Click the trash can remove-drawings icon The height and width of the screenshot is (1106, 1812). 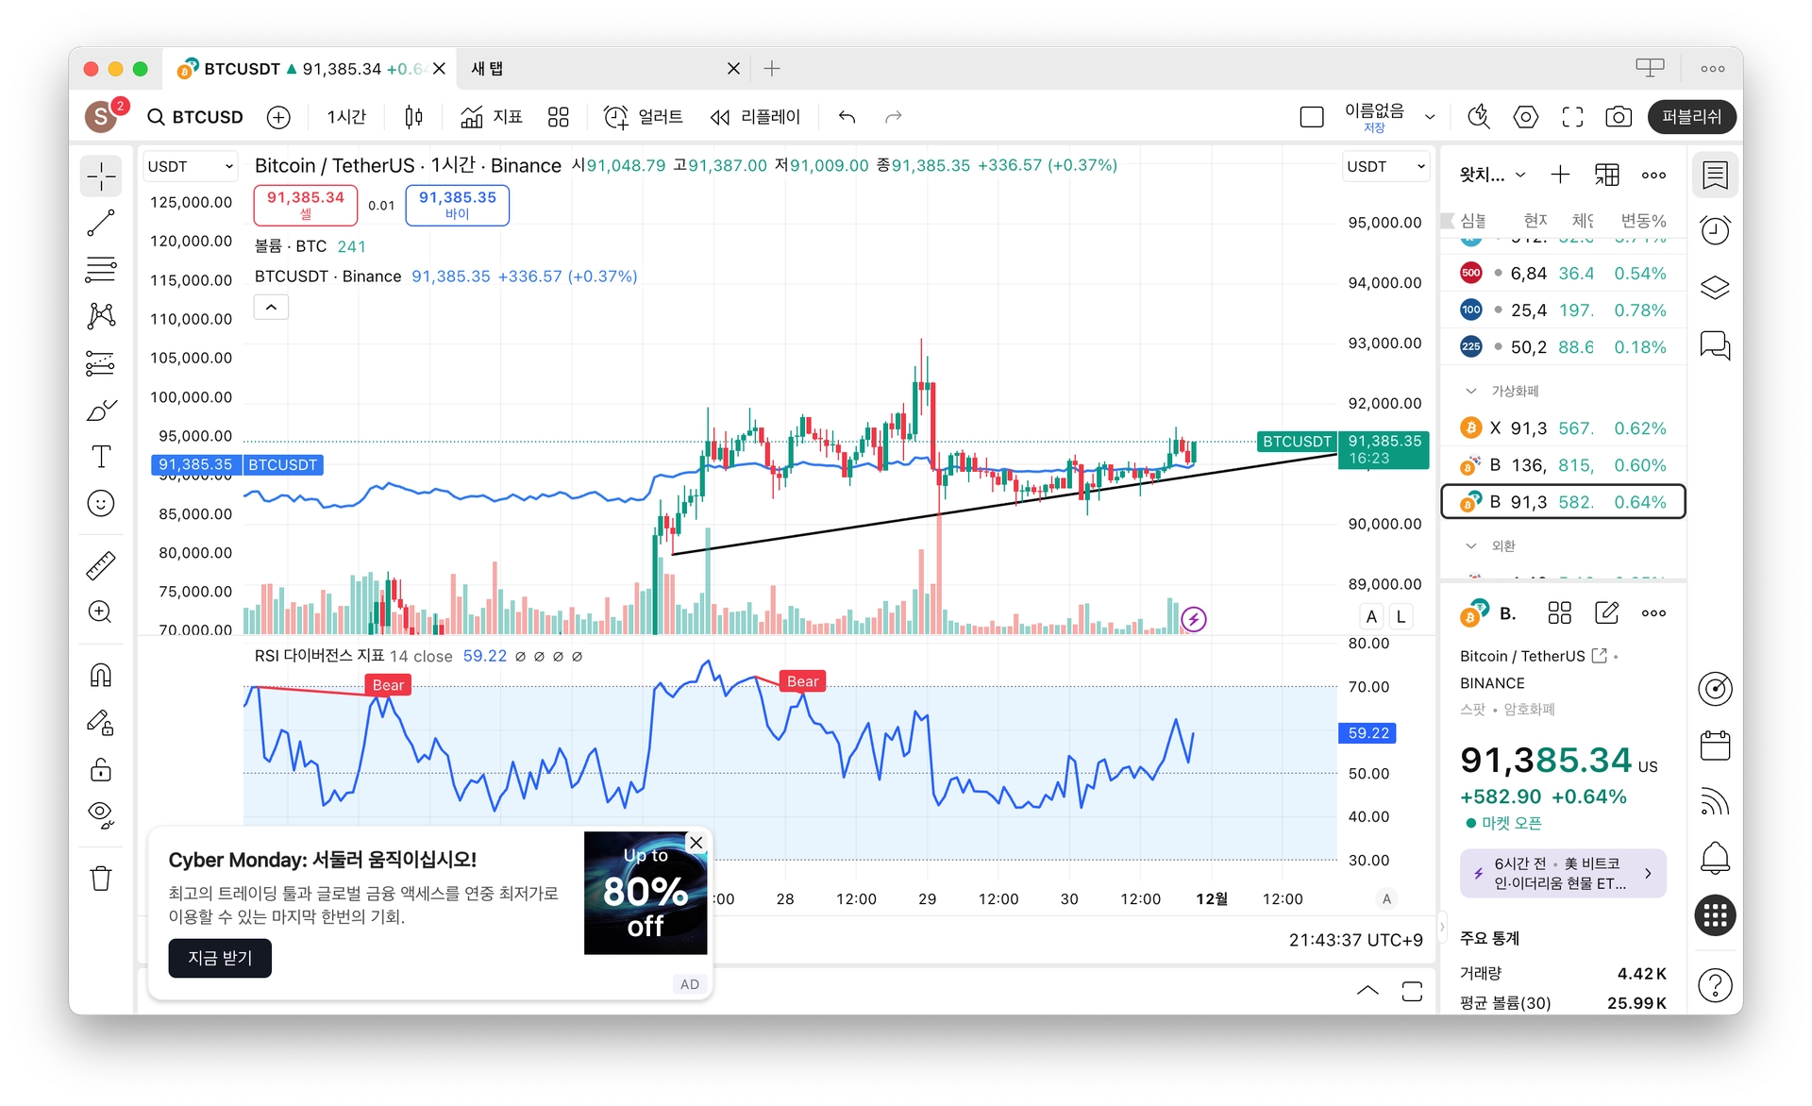point(101,879)
